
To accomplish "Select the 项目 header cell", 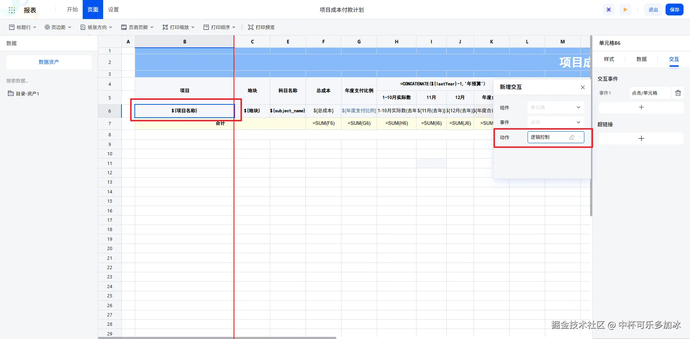I will coord(184,91).
